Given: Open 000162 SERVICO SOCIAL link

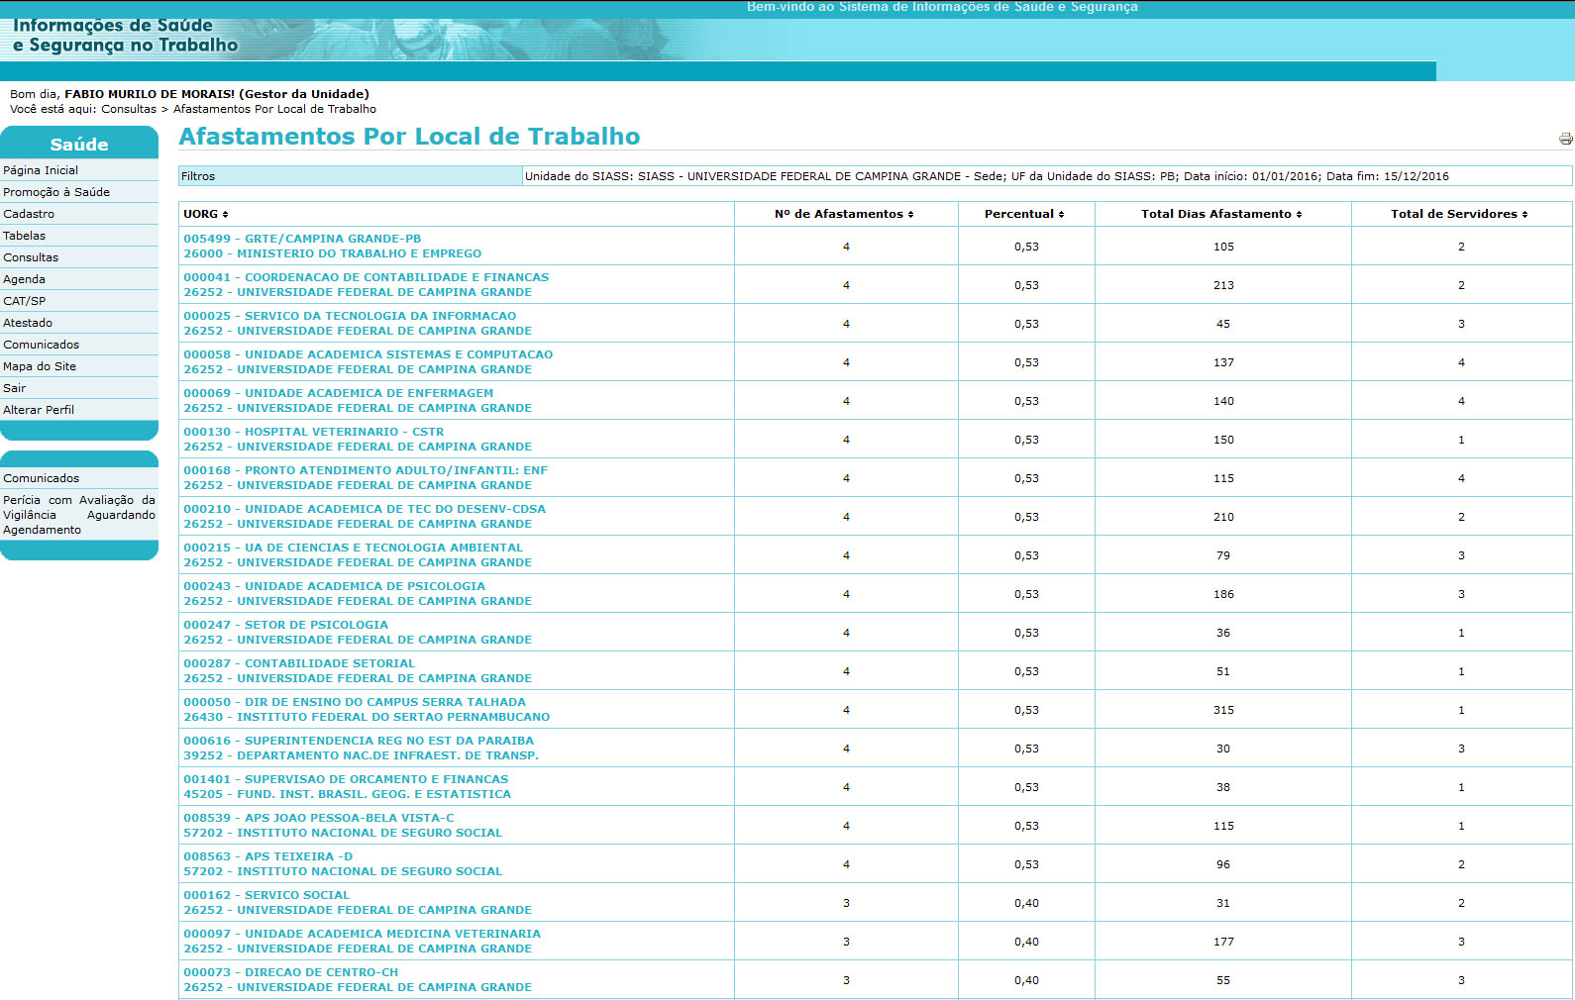Looking at the screenshot, I should tap(266, 895).
